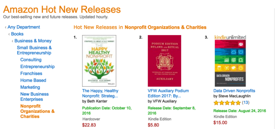Select the Home Based category
Viewport: 275px width, 129px height.
(33, 80)
